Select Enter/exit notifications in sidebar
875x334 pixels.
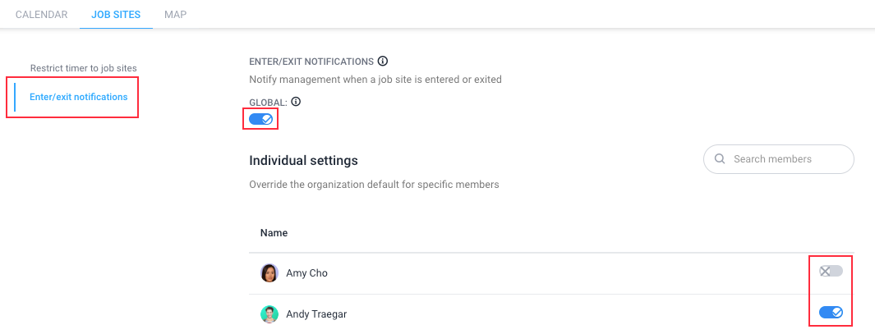click(78, 97)
